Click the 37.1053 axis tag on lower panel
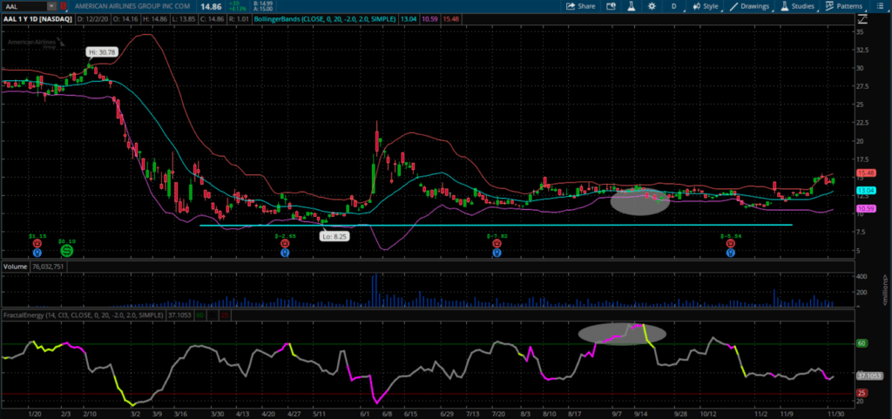 point(868,375)
